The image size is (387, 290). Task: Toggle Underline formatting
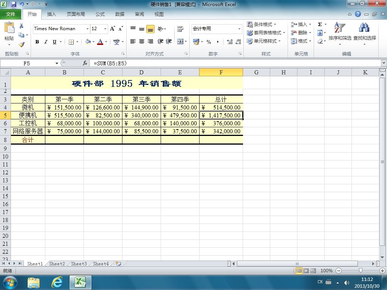coord(54,42)
